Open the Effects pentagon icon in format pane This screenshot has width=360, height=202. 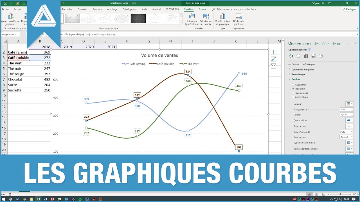298,56
